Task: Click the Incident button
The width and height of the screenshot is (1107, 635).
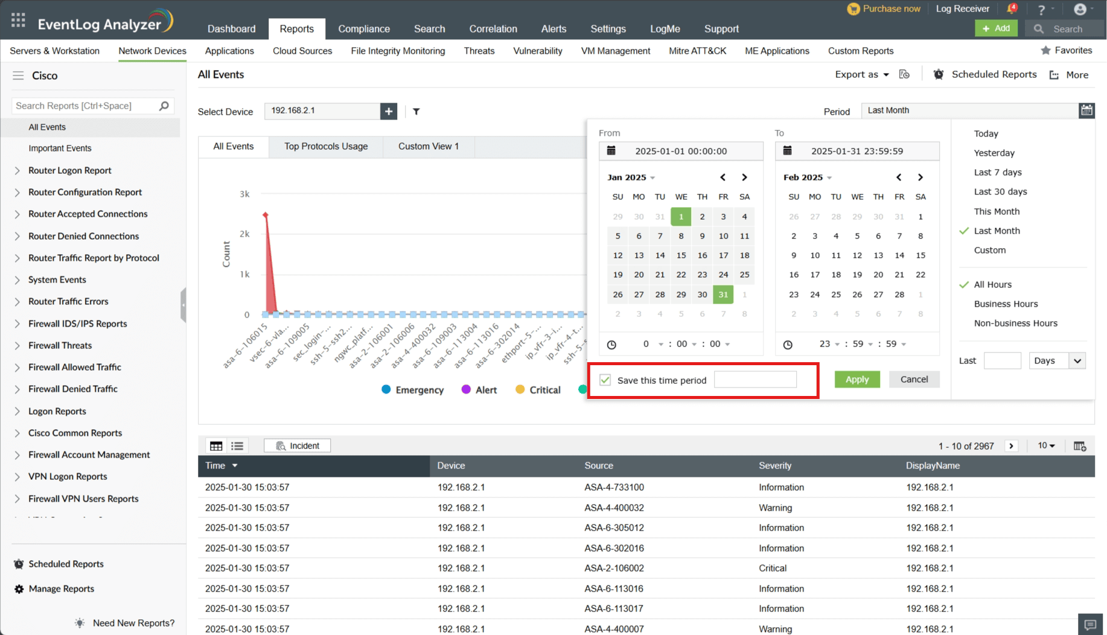Action: pos(298,446)
